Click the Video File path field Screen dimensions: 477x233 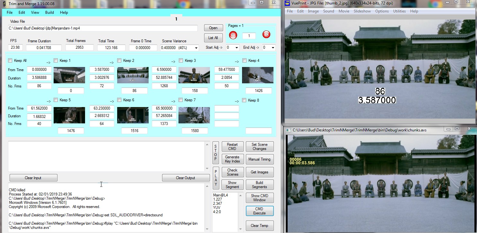tap(103, 28)
